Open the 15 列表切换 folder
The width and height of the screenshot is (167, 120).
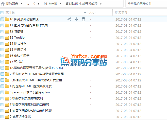(18, 50)
